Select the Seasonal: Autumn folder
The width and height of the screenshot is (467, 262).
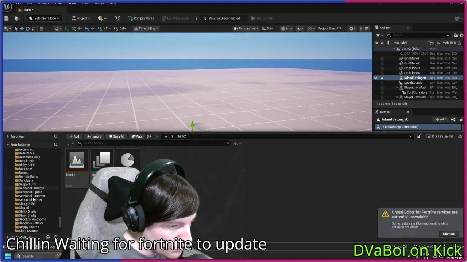click(31, 188)
